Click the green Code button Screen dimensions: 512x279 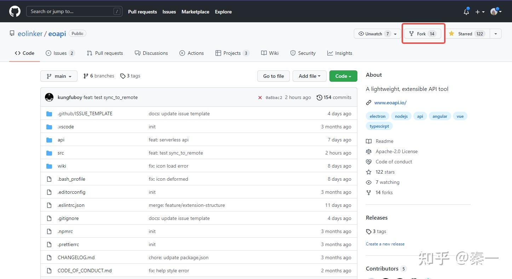tap(343, 76)
